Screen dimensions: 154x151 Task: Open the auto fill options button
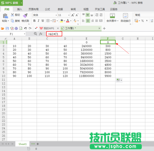[x=119, y=80]
